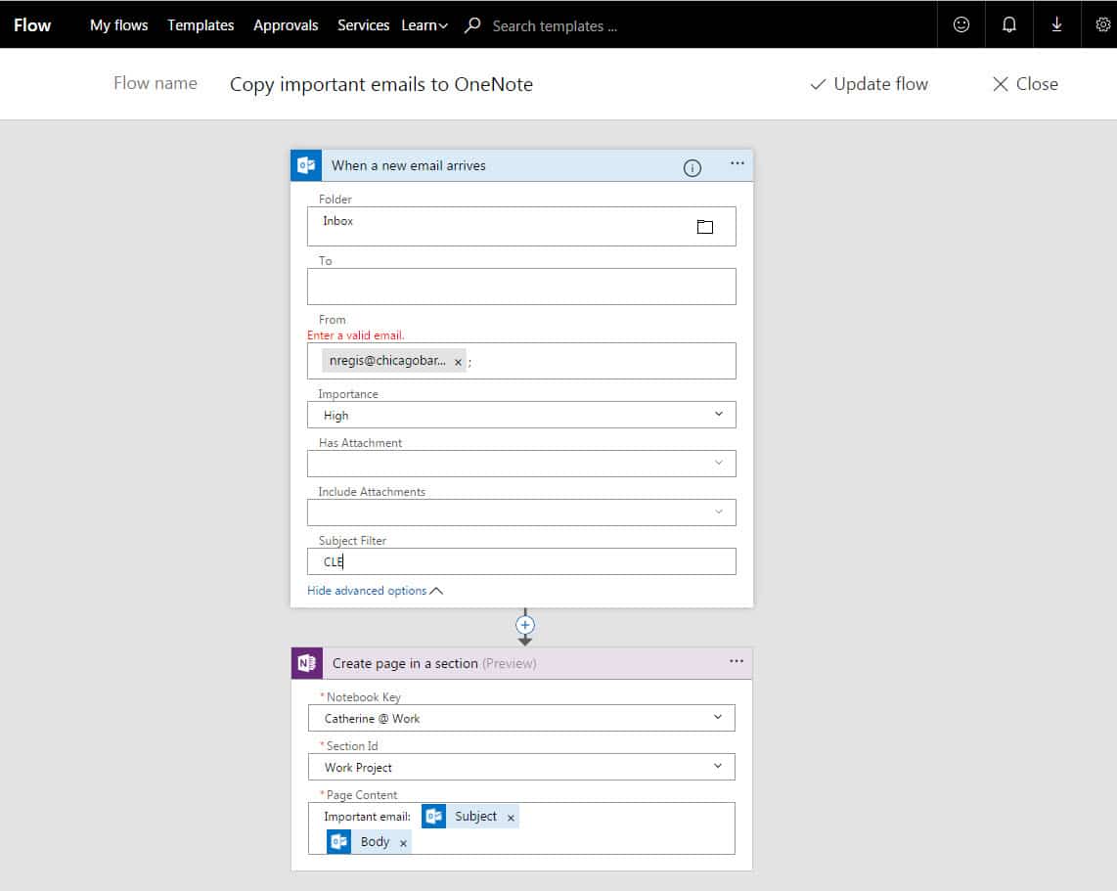Open the Section Id dropdown

(521, 767)
